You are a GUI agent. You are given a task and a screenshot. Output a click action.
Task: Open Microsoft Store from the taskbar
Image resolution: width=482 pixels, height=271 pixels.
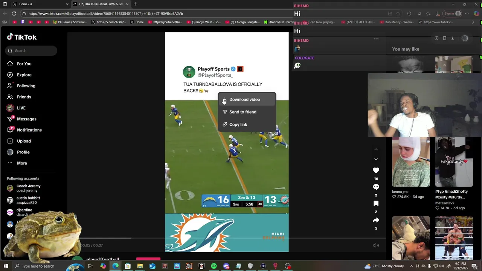128,266
